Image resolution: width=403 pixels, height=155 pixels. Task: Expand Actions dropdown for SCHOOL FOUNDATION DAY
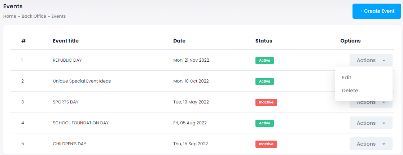pos(371,123)
